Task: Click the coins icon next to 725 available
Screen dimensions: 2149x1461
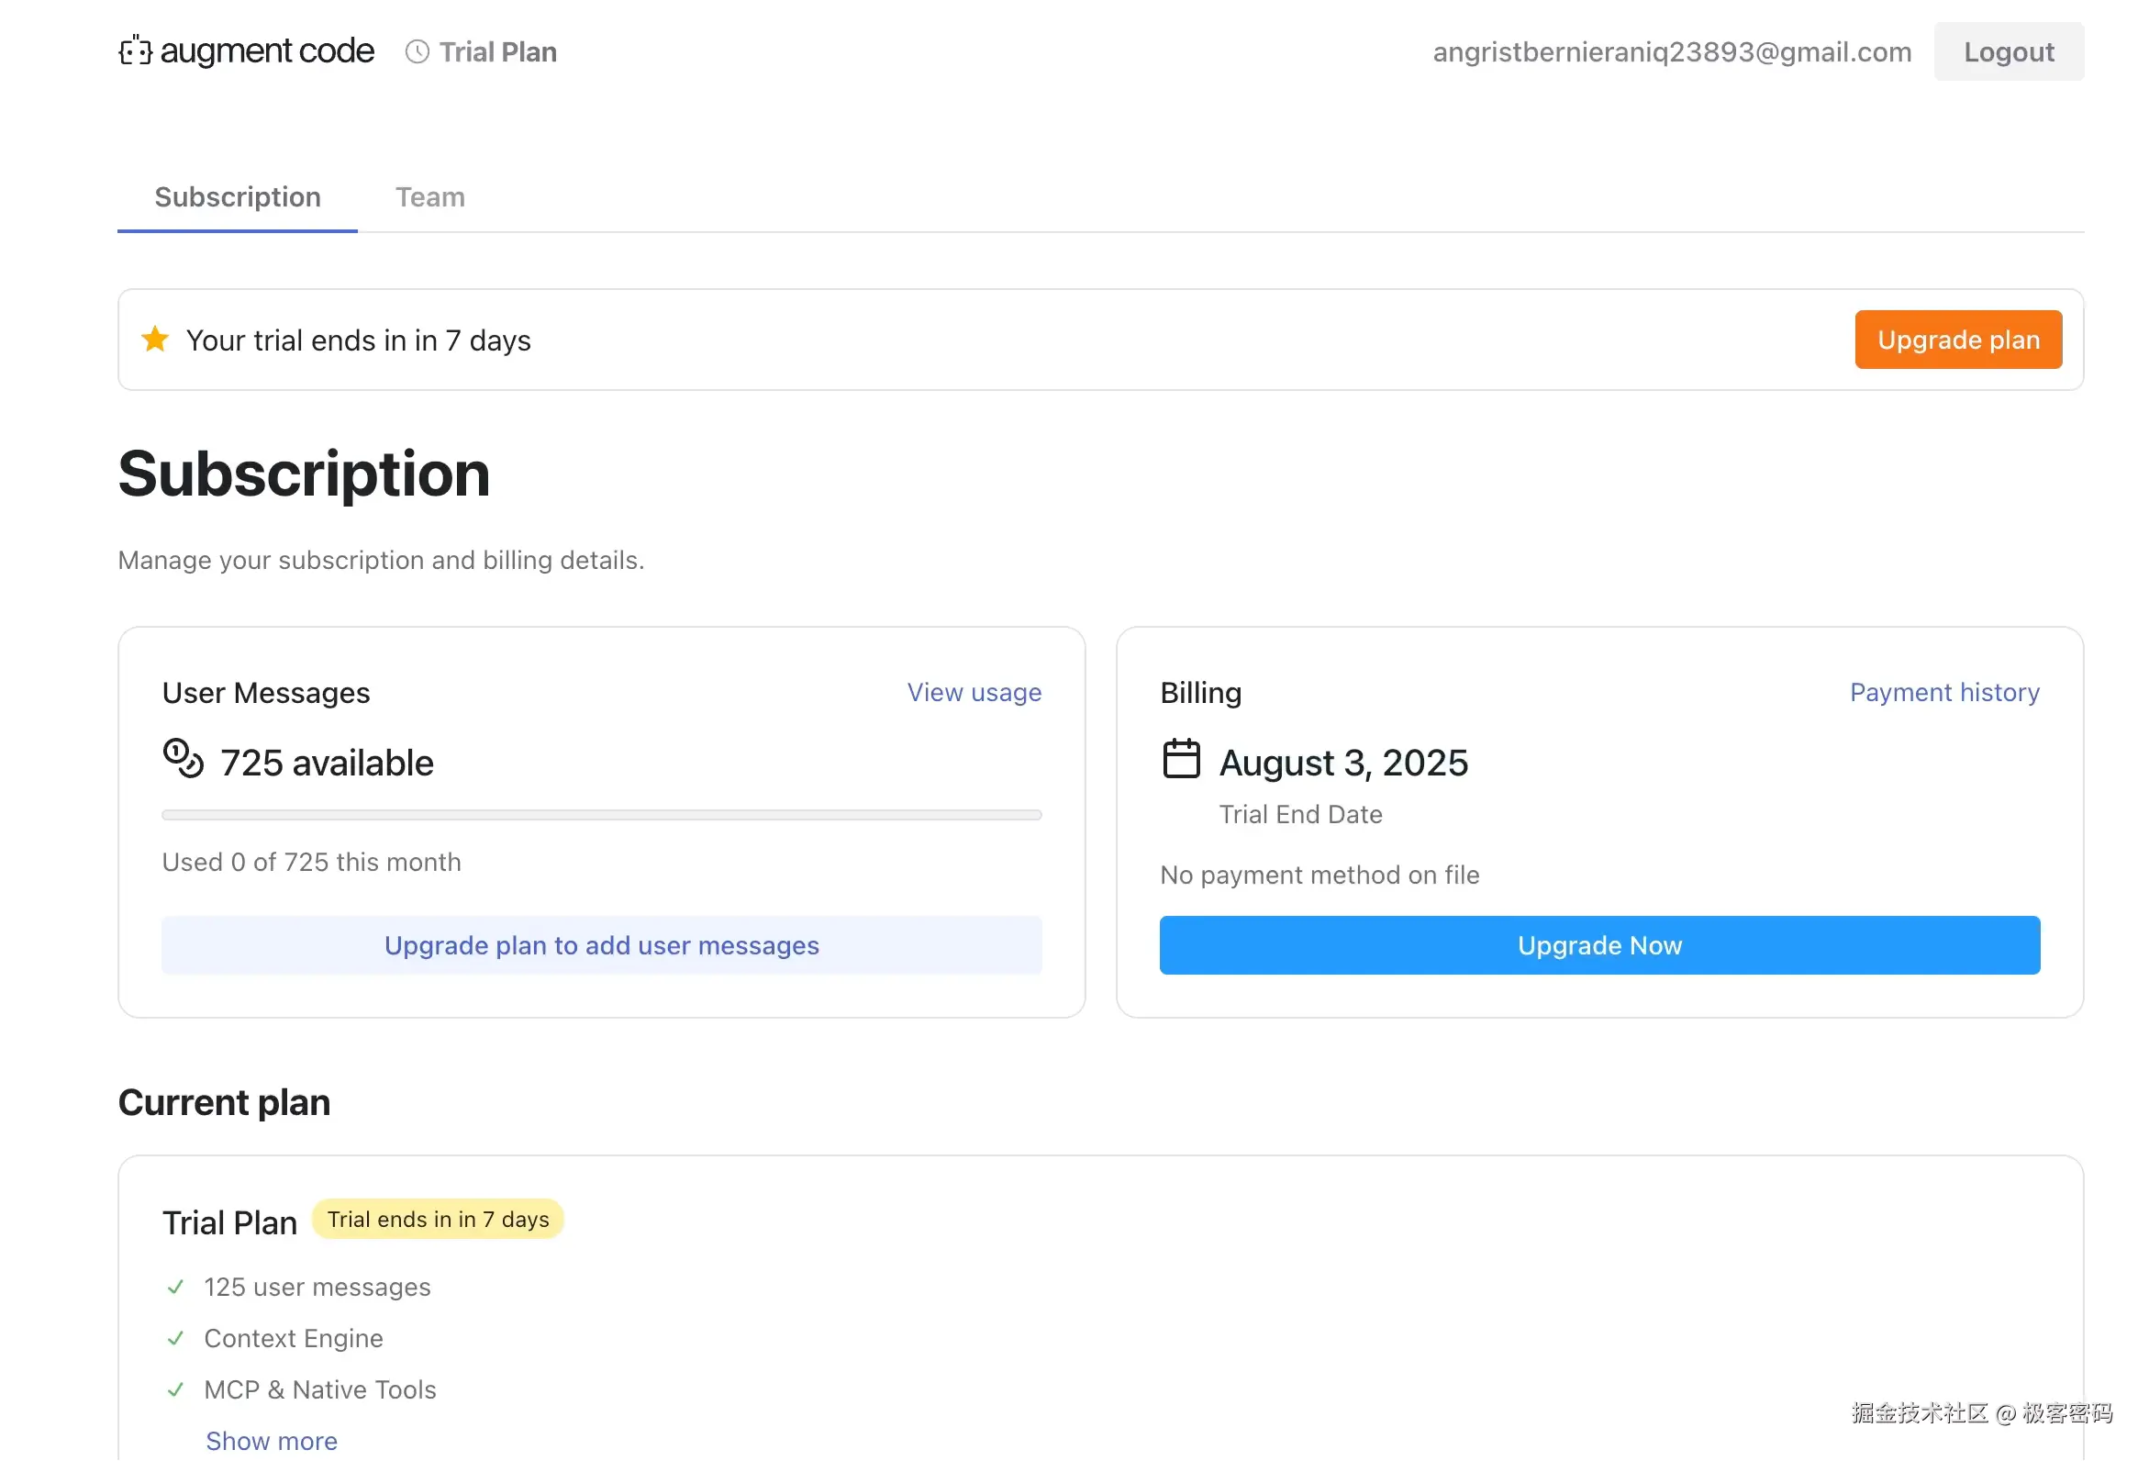Action: (184, 759)
